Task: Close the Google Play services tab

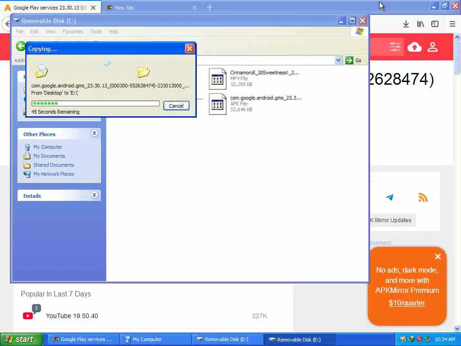Action: (93, 8)
